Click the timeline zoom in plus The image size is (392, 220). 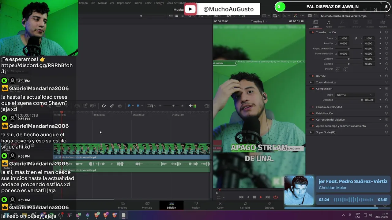[x=182, y=106]
